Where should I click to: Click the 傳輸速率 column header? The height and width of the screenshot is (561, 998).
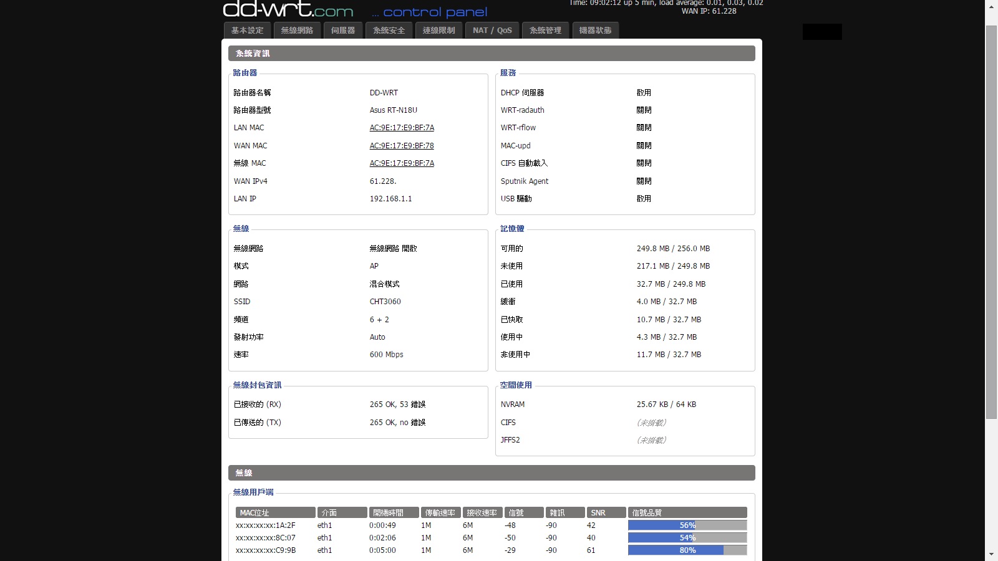click(441, 513)
